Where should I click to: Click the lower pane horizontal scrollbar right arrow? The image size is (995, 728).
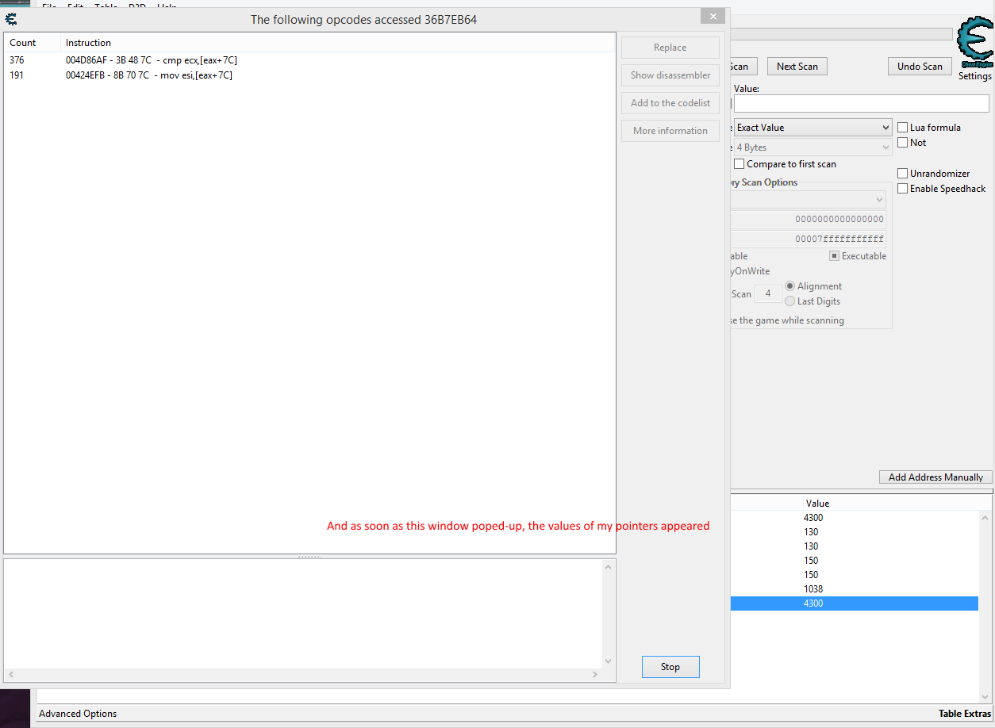click(596, 675)
